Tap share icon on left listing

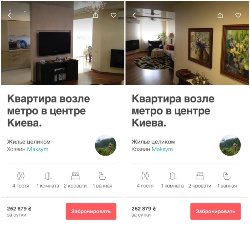coord(95,15)
